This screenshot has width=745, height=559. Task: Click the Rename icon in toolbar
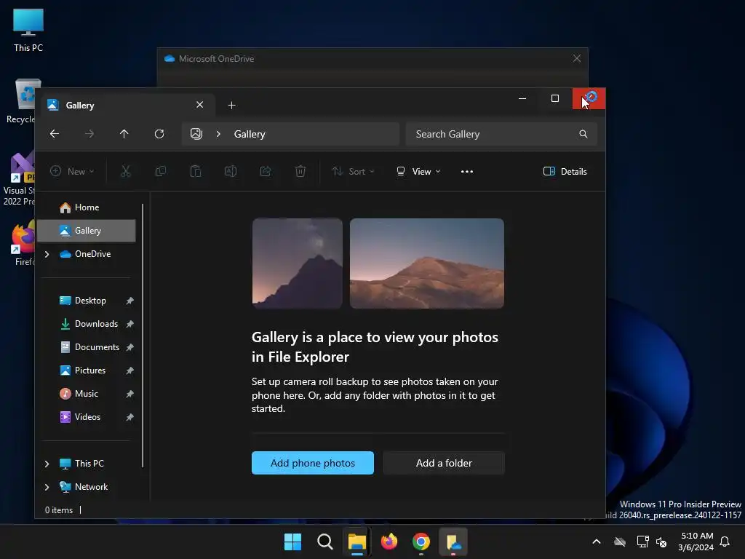pos(231,171)
